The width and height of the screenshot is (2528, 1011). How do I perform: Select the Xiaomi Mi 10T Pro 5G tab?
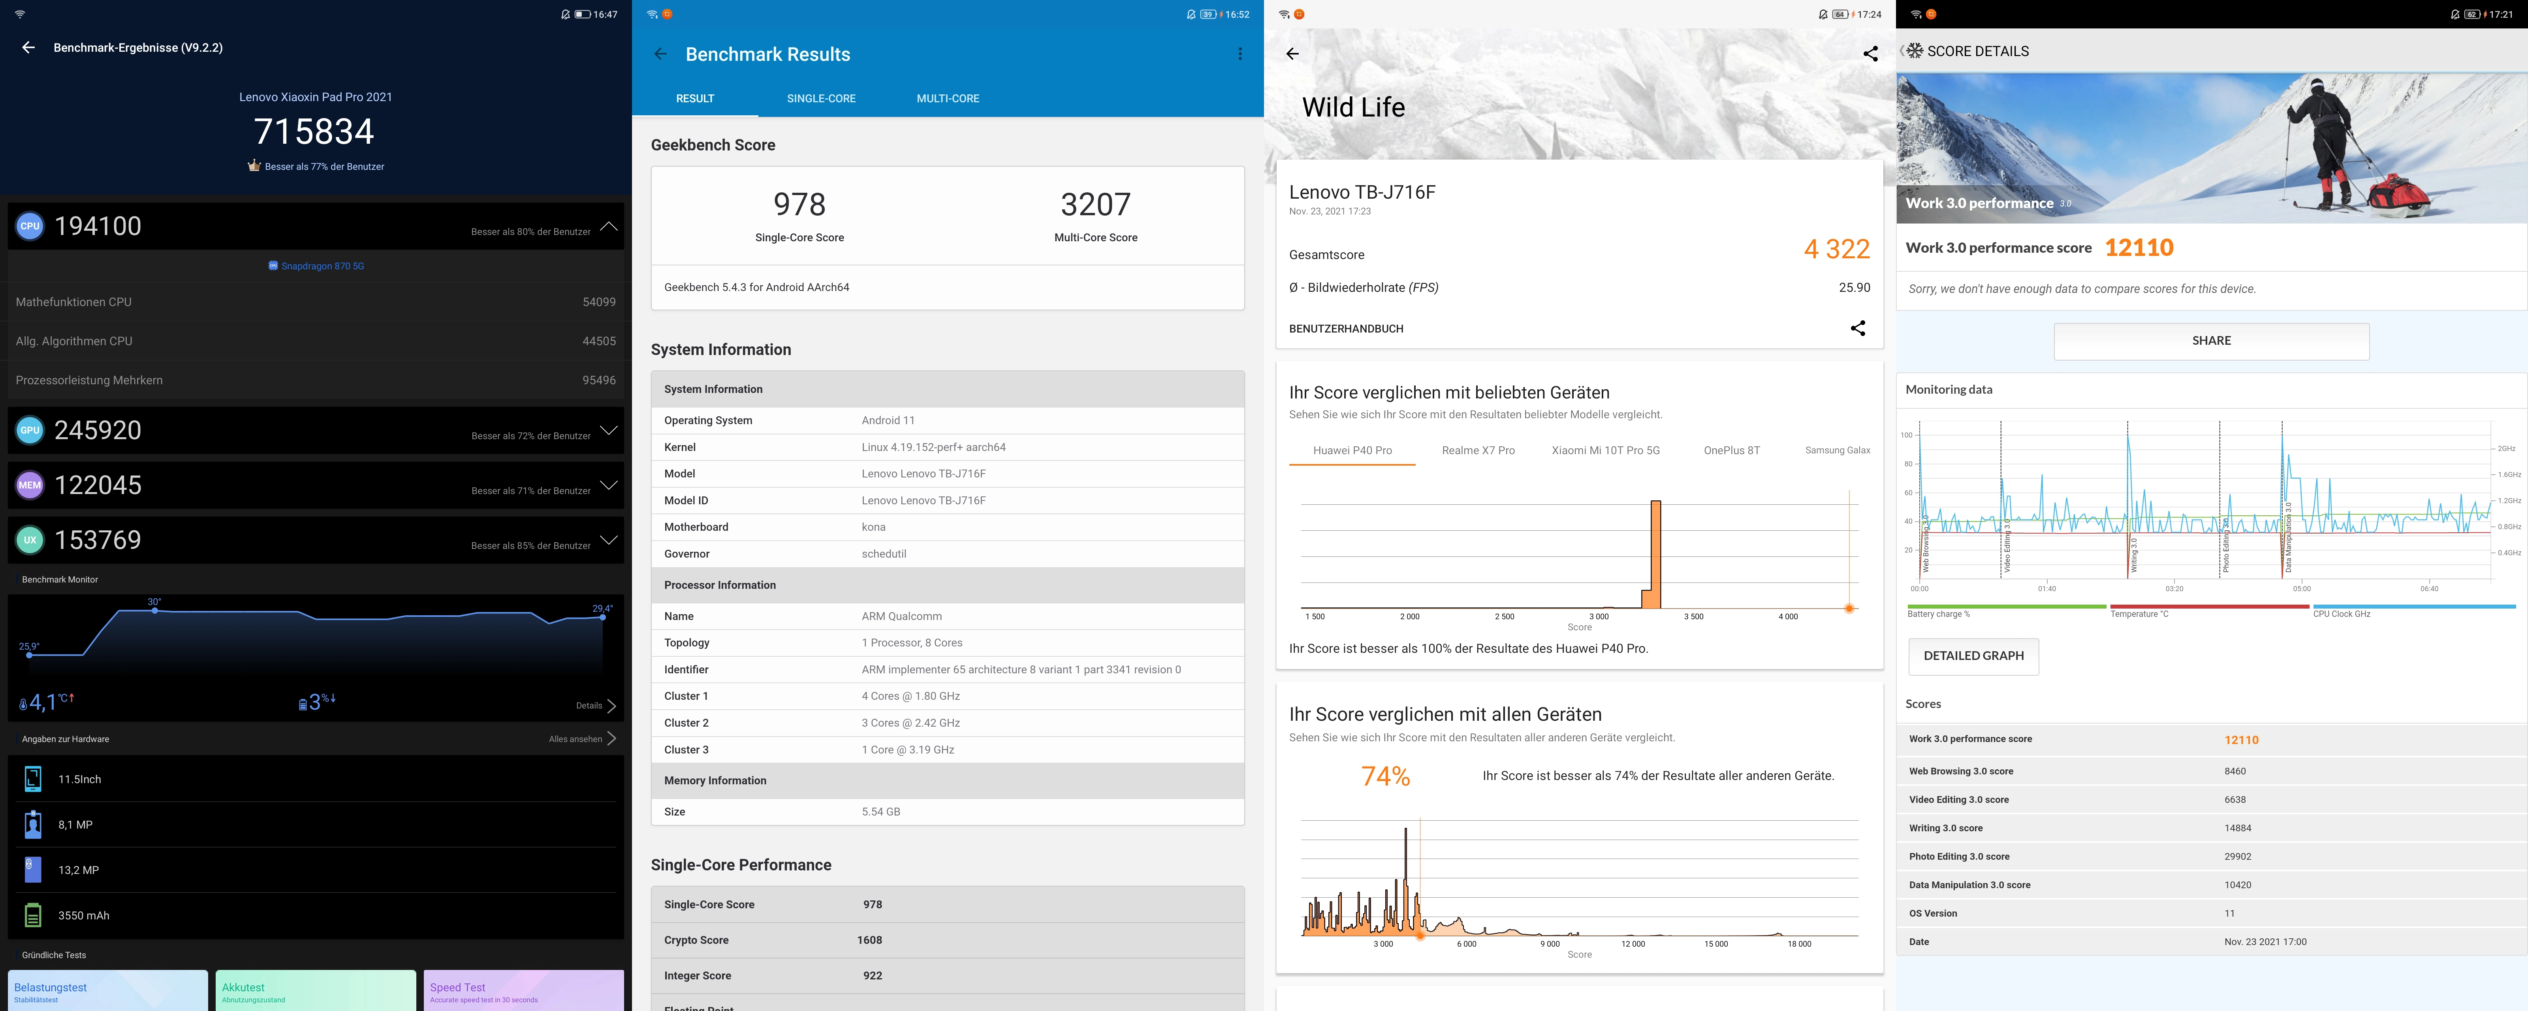click(x=1606, y=451)
